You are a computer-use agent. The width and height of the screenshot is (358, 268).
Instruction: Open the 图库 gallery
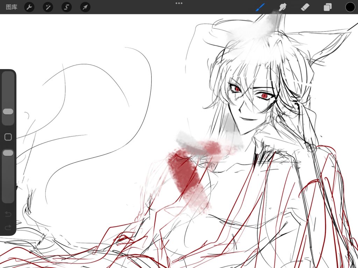click(x=12, y=7)
